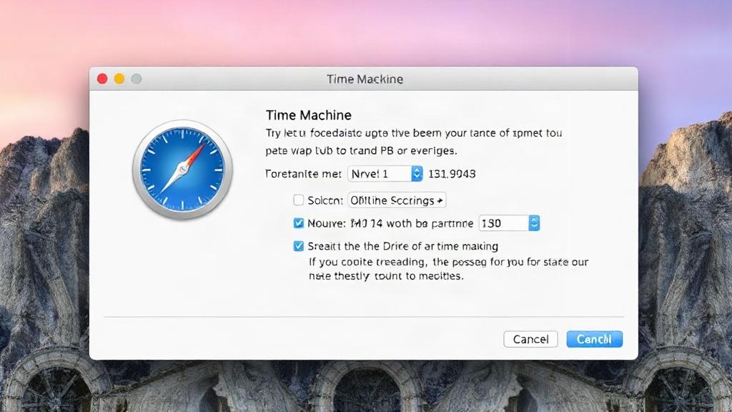Open the Nrve! 1 dropdown
The image size is (732, 412).
tap(385, 174)
